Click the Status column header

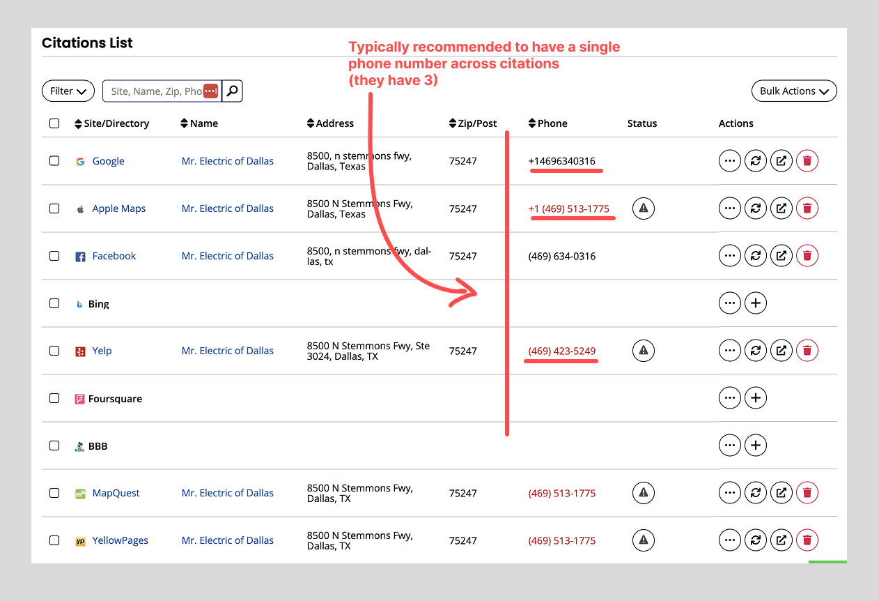coord(642,123)
